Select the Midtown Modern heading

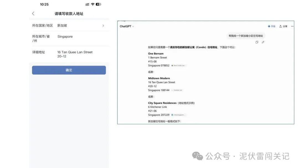(x=159, y=78)
